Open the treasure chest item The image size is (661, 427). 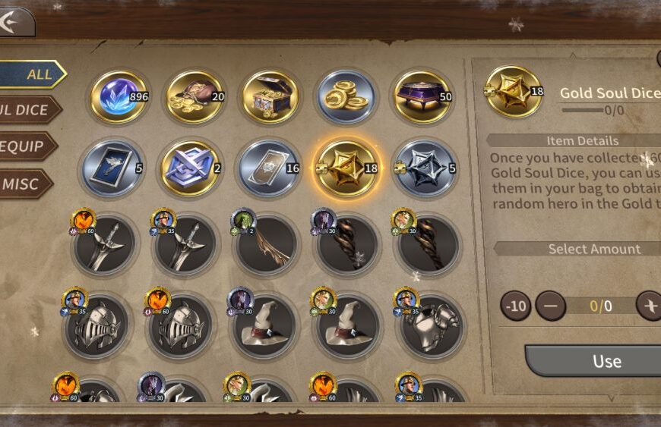270,97
